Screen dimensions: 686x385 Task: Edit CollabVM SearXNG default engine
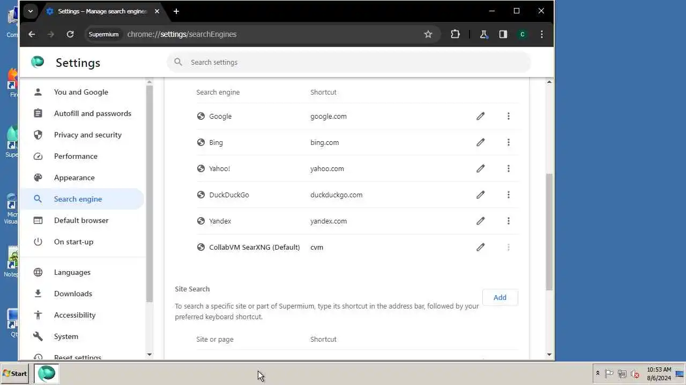pos(480,247)
